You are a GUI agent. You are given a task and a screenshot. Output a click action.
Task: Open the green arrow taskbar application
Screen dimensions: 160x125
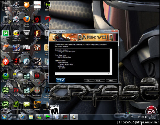coord(48,117)
